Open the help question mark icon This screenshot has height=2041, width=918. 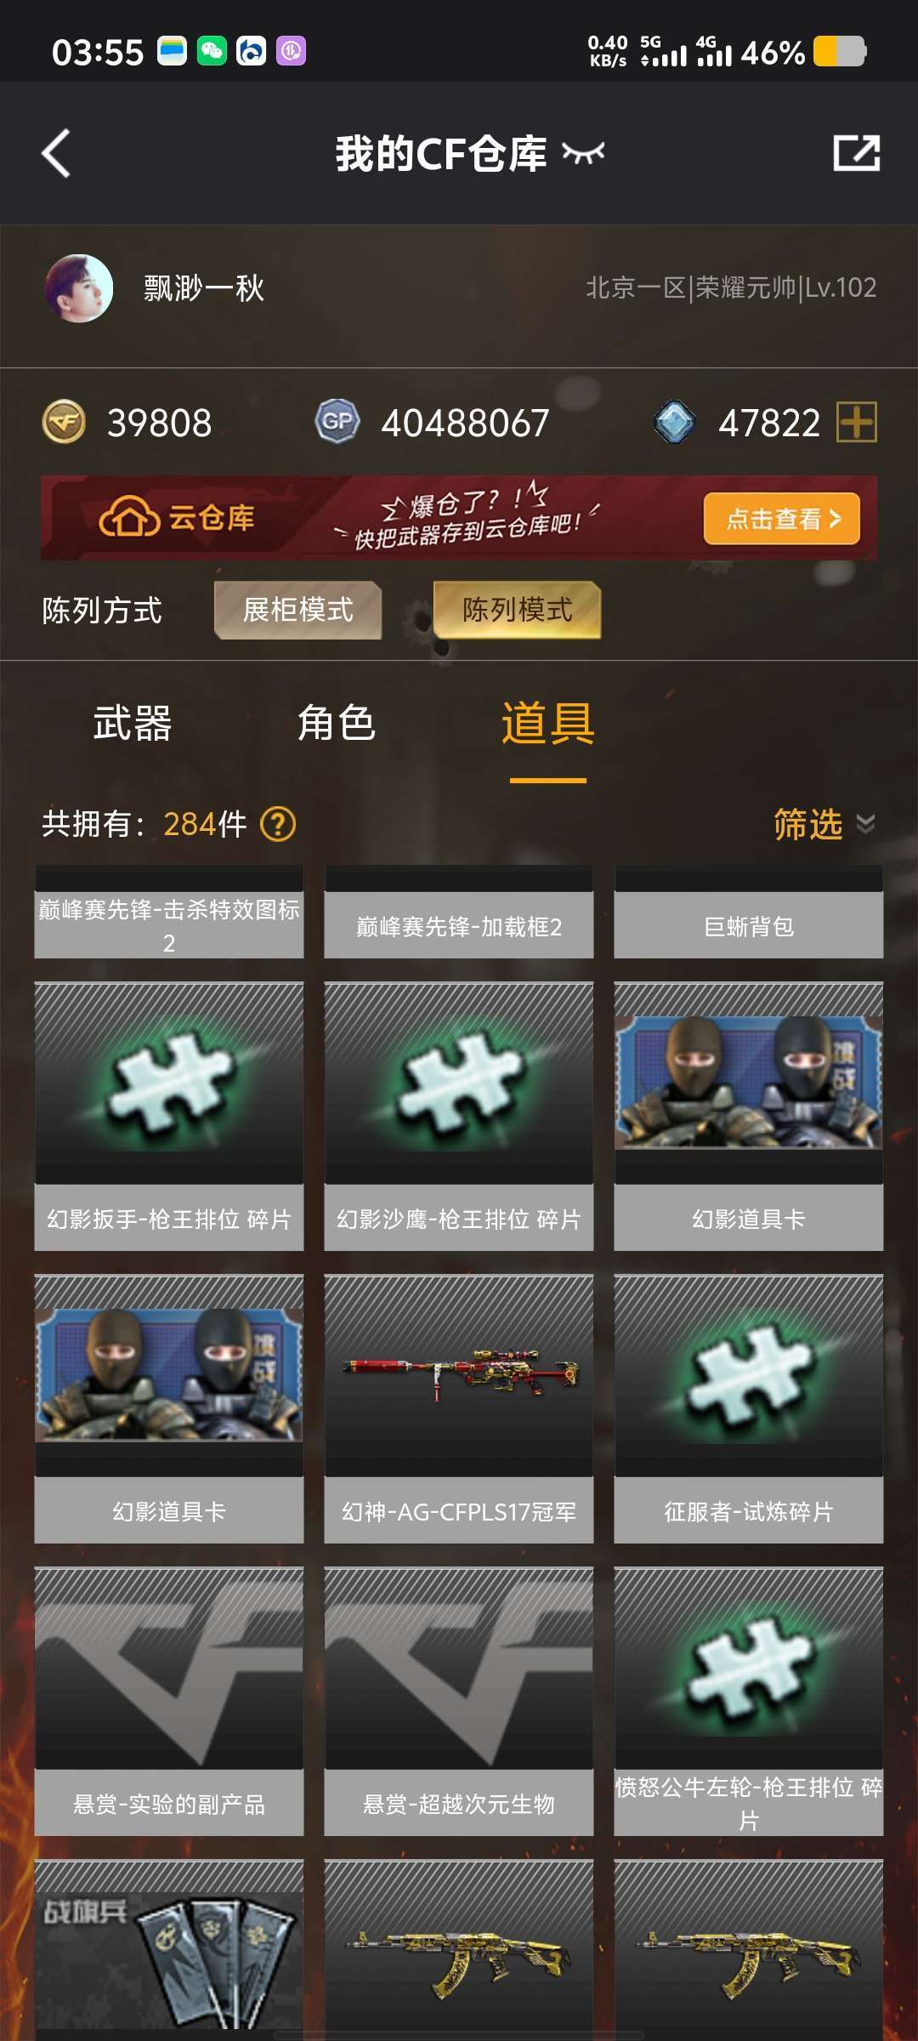pyautogui.click(x=278, y=824)
